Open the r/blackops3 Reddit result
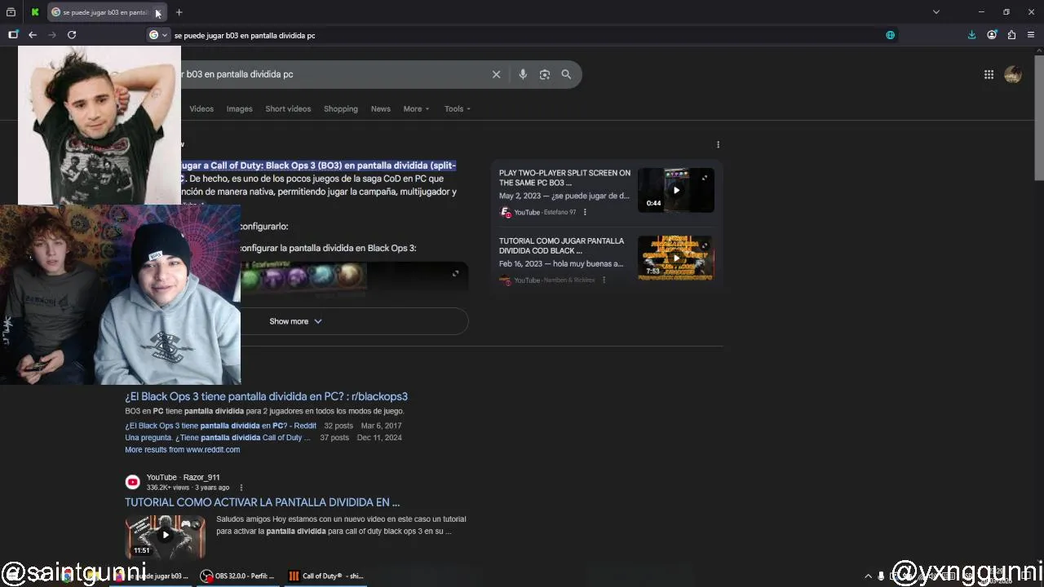1044x587 pixels. coord(266,396)
